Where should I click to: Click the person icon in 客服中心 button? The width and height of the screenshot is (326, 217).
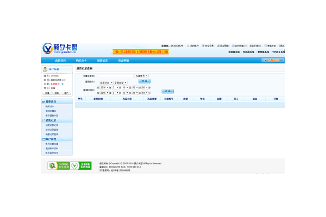coord(265,60)
